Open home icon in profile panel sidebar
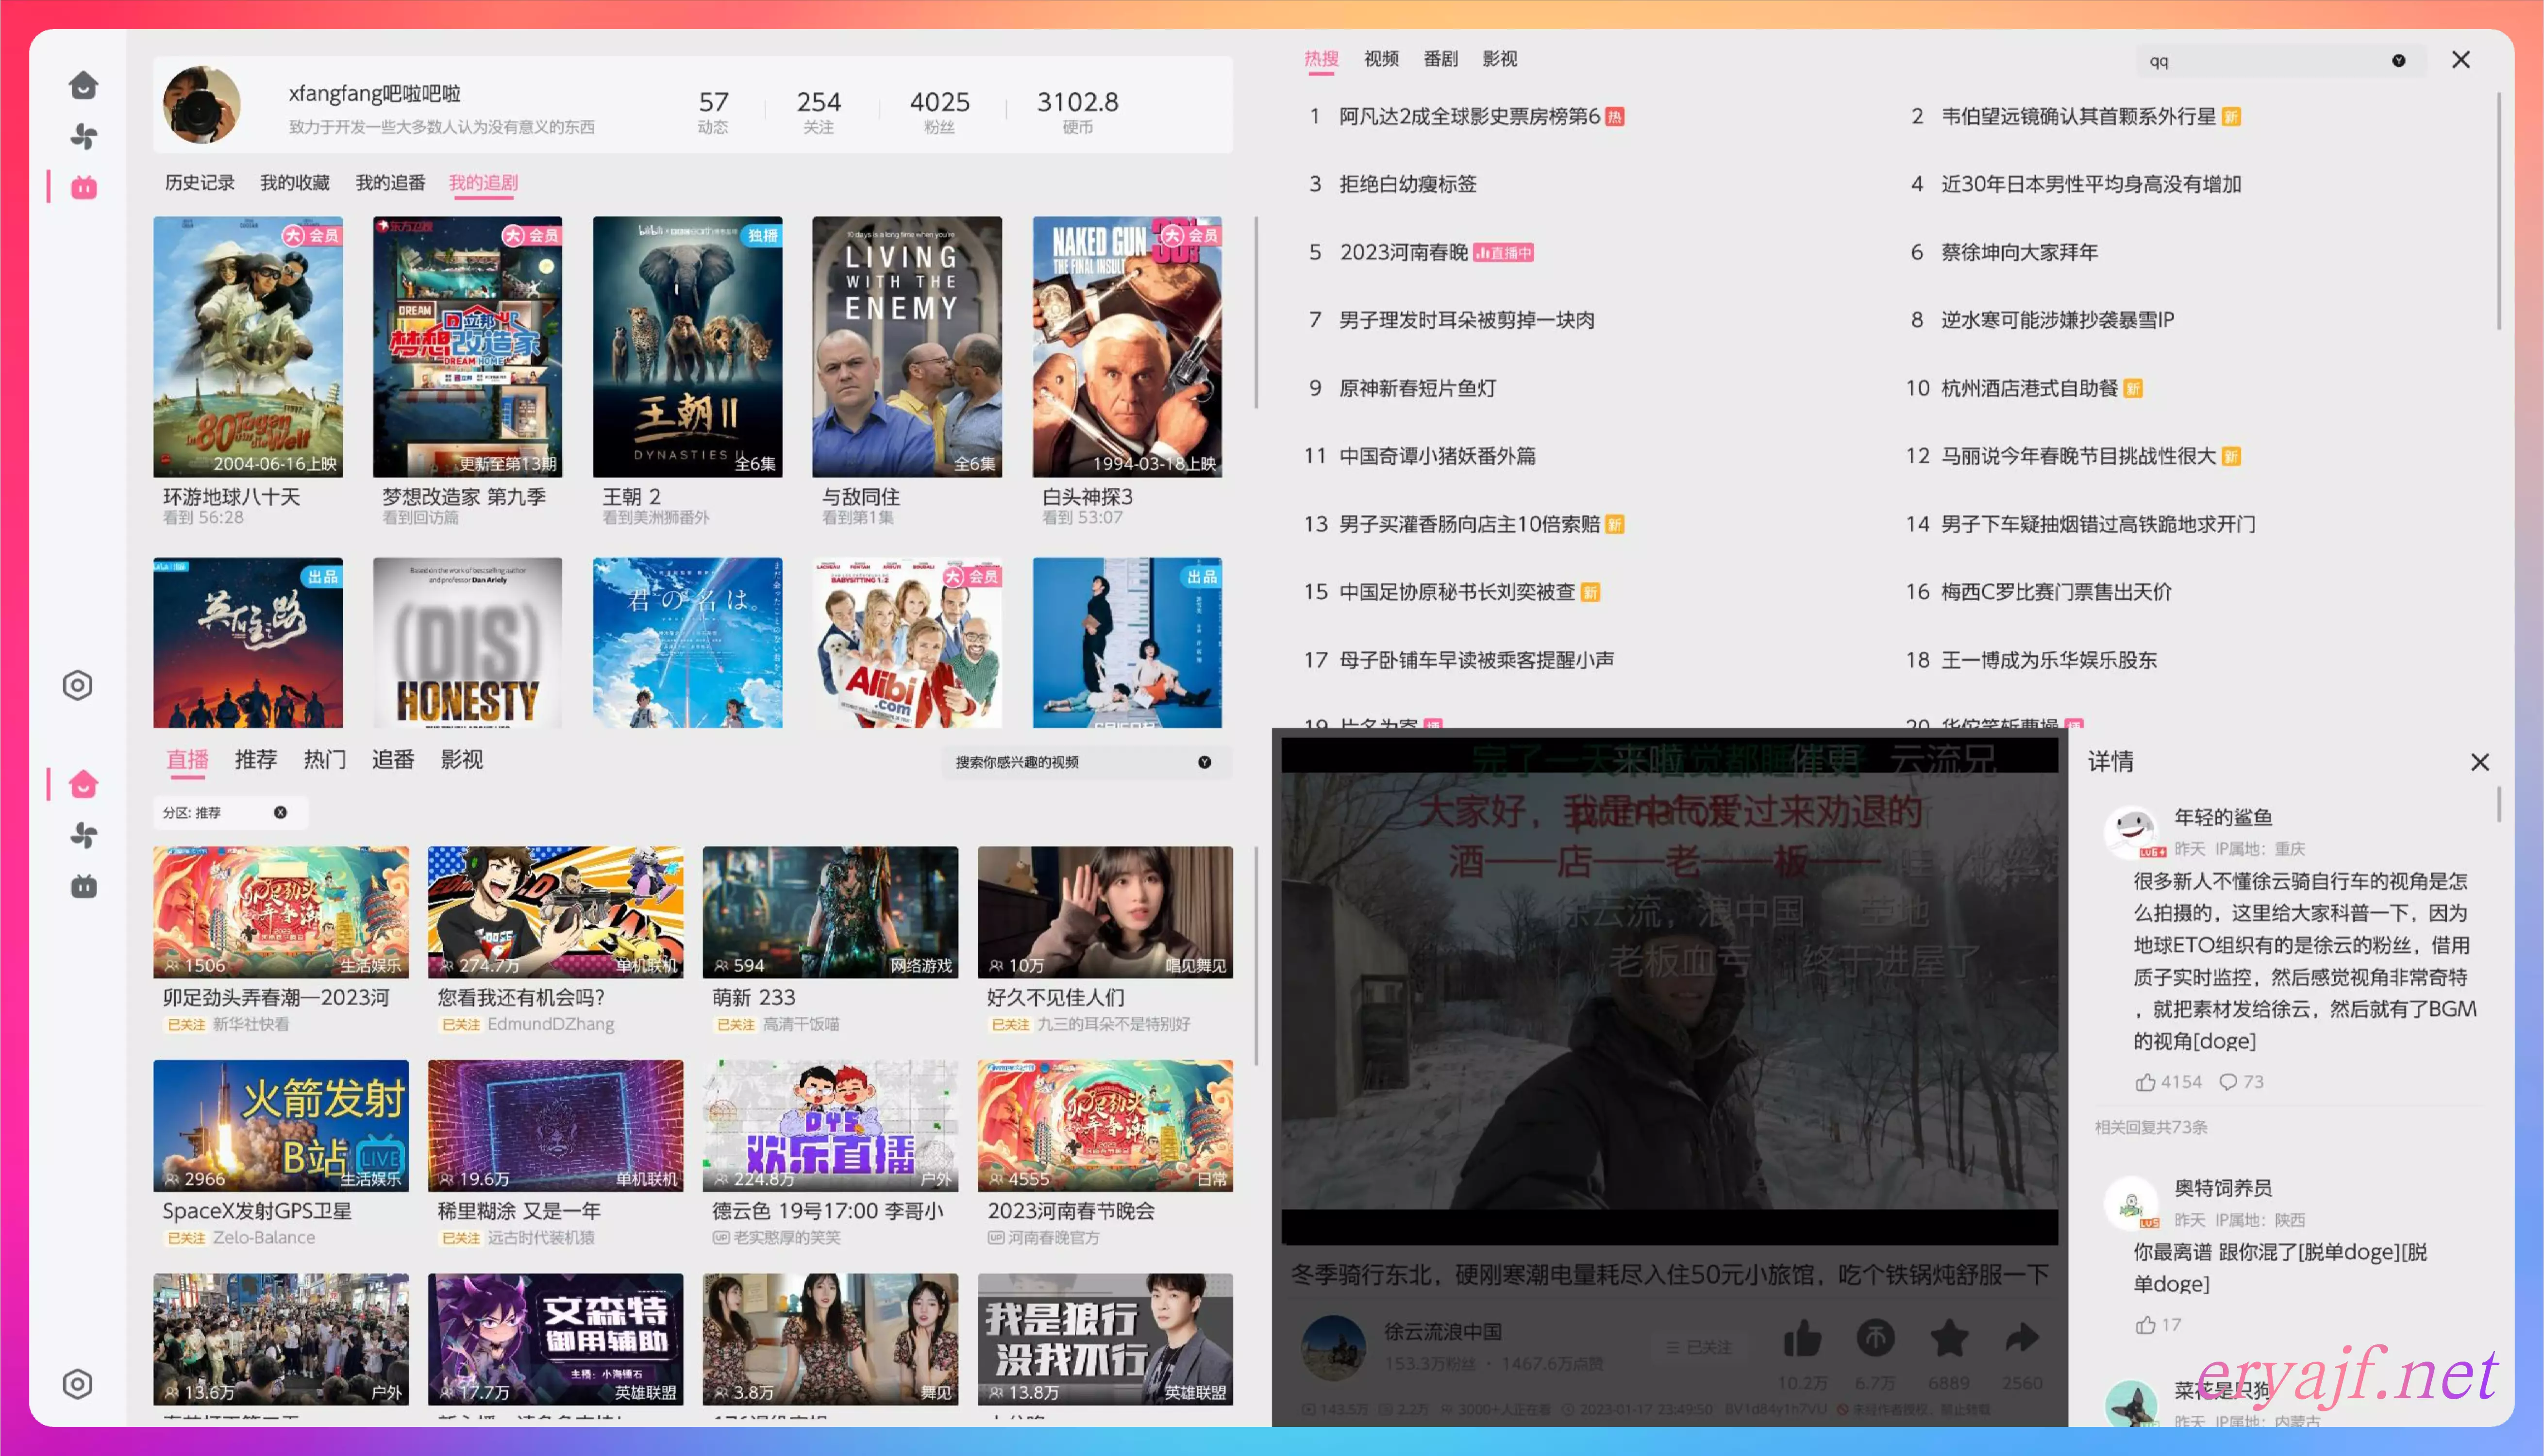Image resolution: width=2544 pixels, height=1456 pixels. pos(83,85)
